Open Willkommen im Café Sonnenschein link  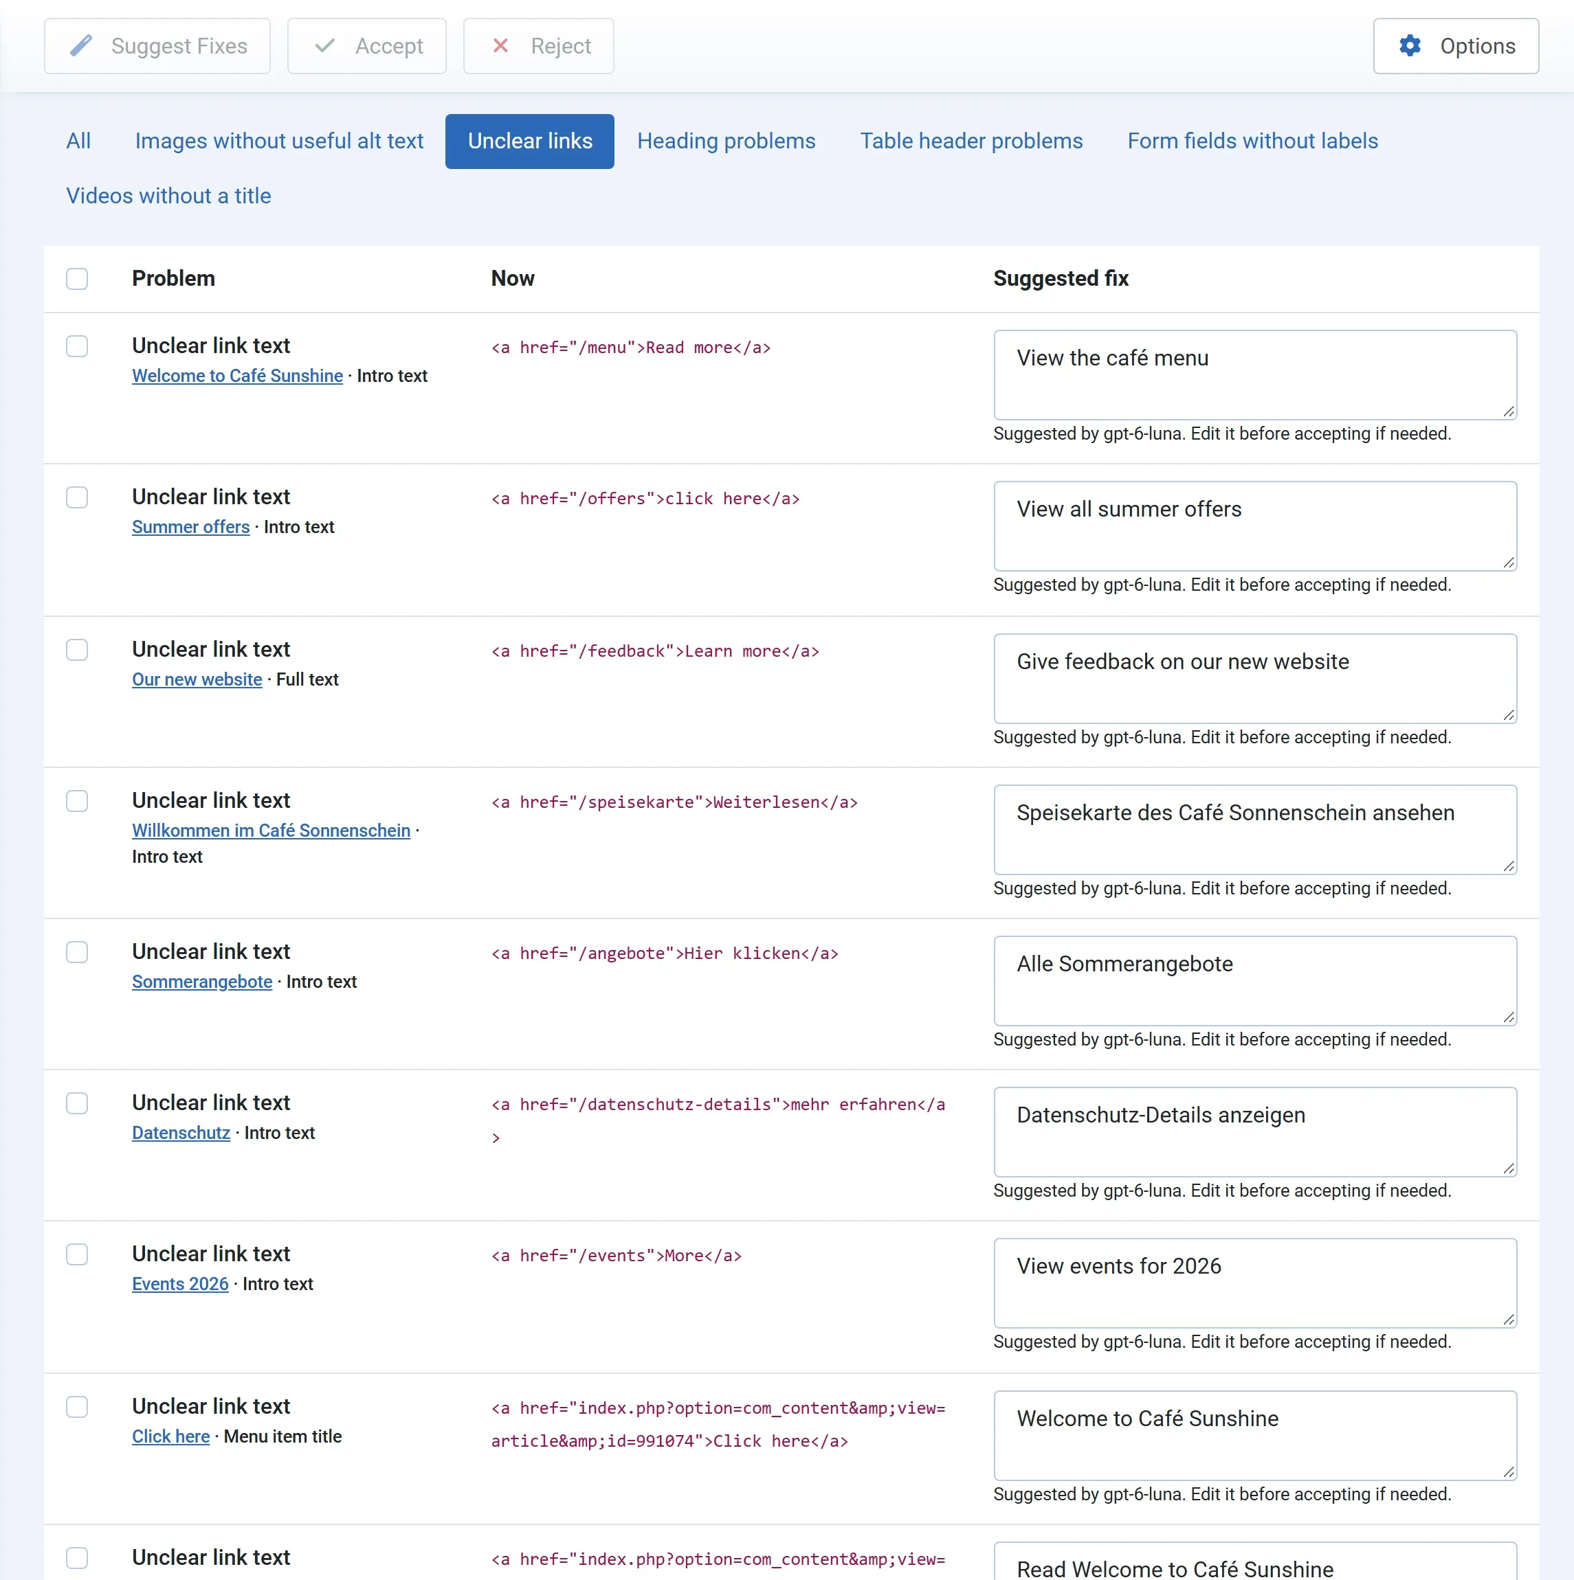(x=271, y=831)
